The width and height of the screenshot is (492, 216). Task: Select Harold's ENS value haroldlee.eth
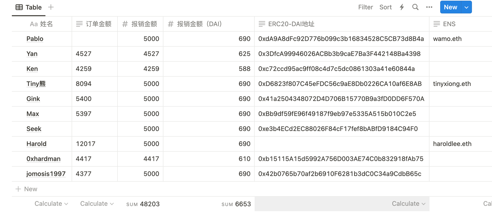452,144
